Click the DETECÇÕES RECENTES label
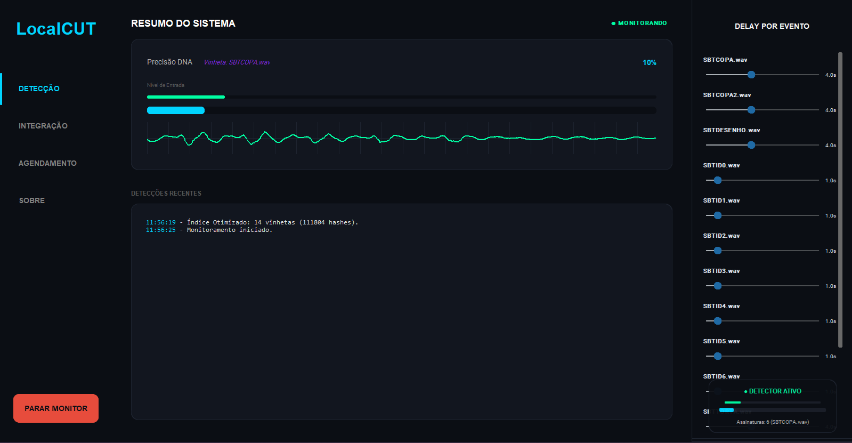Image resolution: width=852 pixels, height=443 pixels. point(166,194)
